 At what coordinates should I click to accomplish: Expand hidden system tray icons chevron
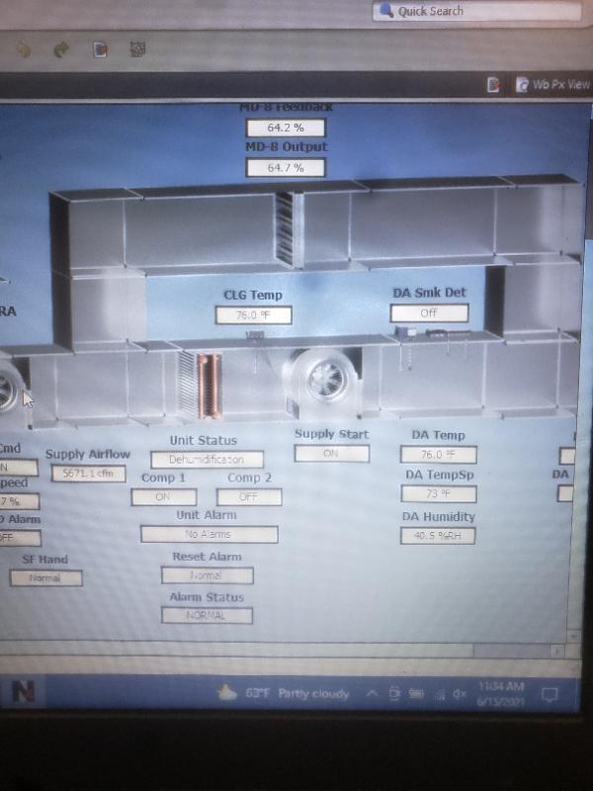tap(372, 694)
